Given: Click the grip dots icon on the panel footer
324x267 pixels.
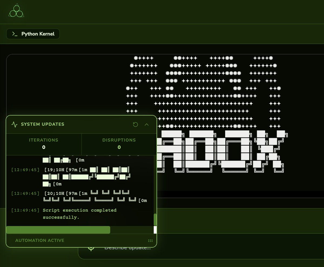Looking at the screenshot, I should (x=150, y=241).
